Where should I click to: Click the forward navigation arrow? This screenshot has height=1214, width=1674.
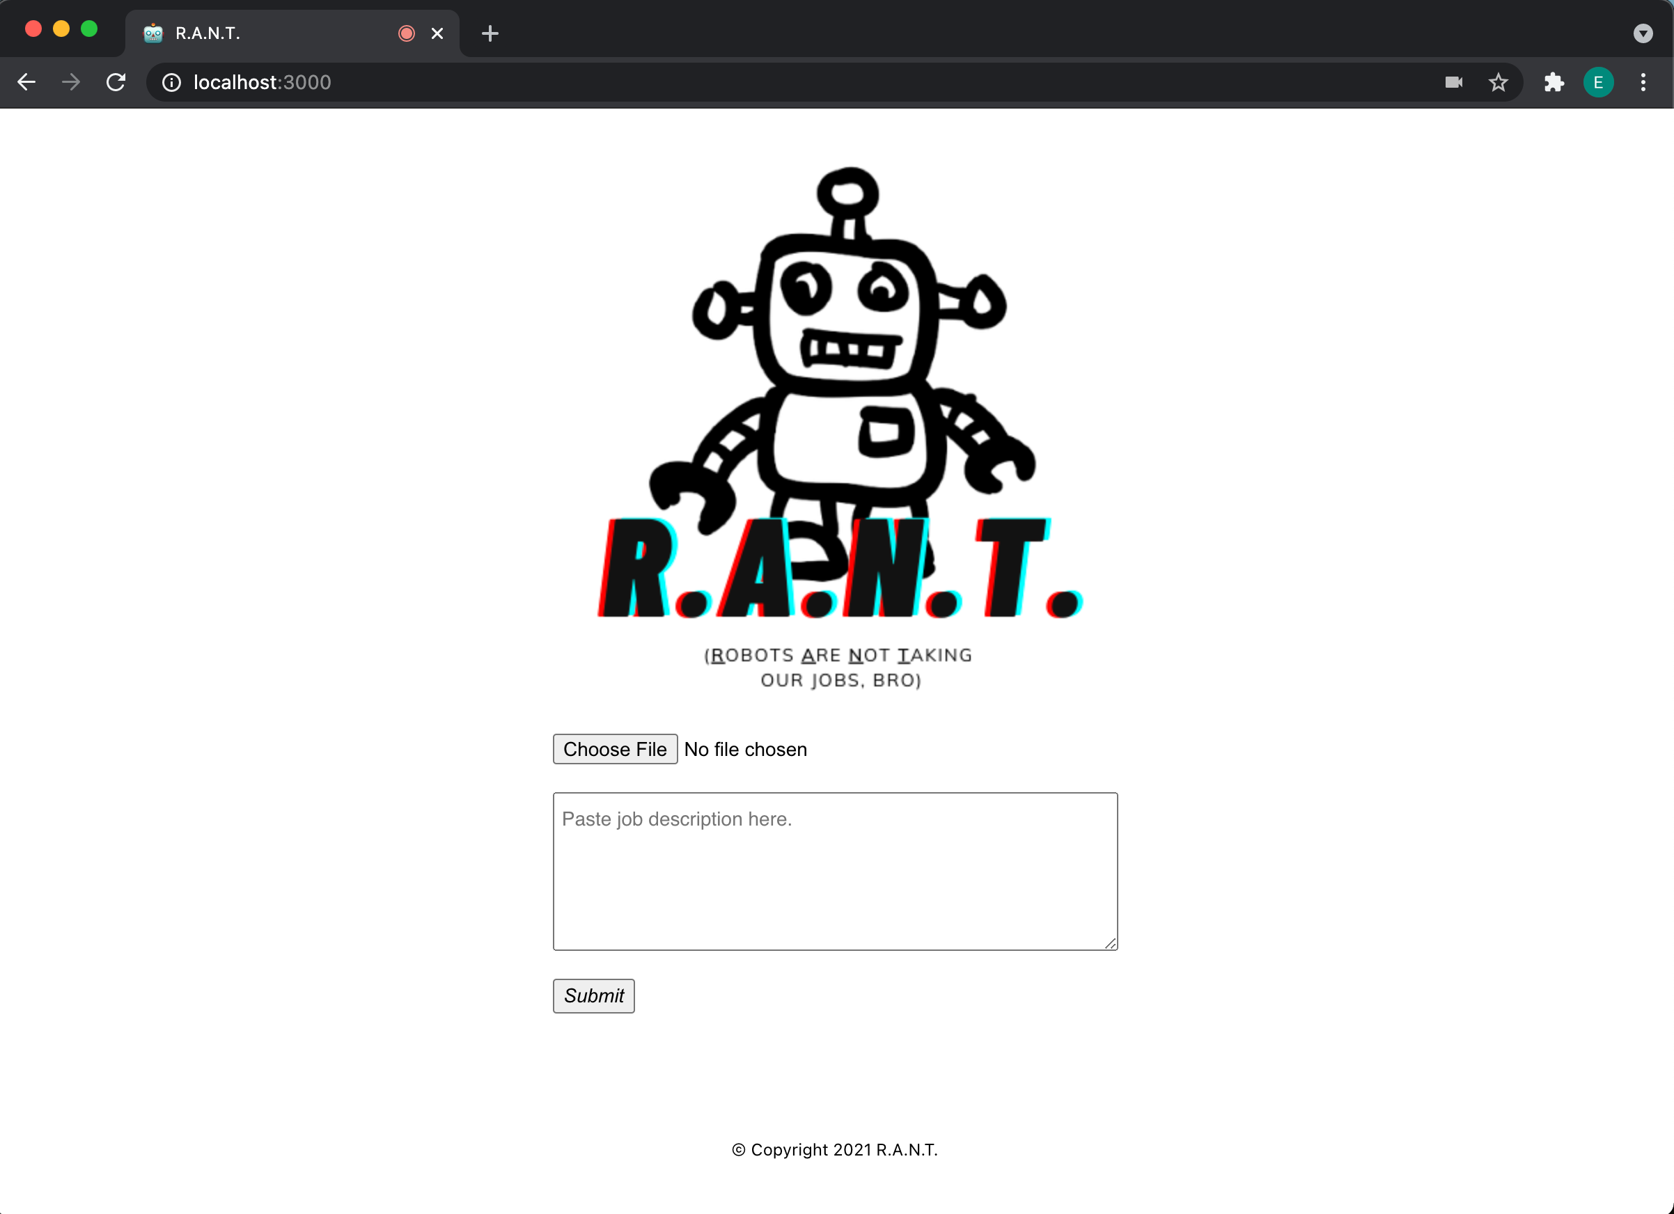(71, 82)
